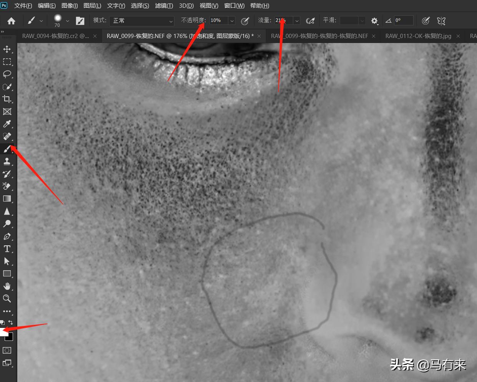Image resolution: width=477 pixels, height=382 pixels.
Task: Close the active RAW_0099-恢复的.NEF tab
Action: coord(259,36)
